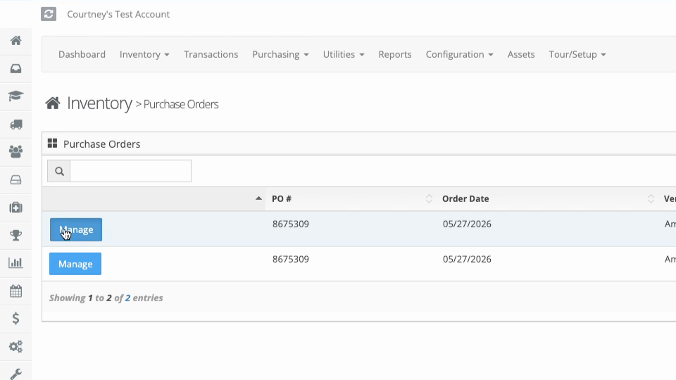Viewport: 676px width, 380px height.
Task: Open the wrench sidebar icon
Action: 16,374
